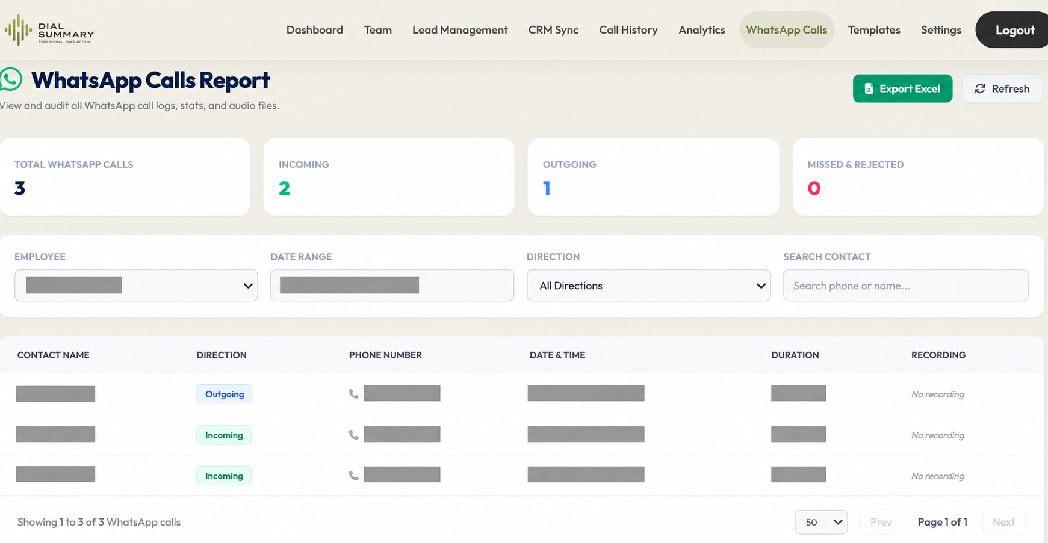Click the Total WhatsApp Calls card
Screen dimensions: 1048x543
[125, 177]
